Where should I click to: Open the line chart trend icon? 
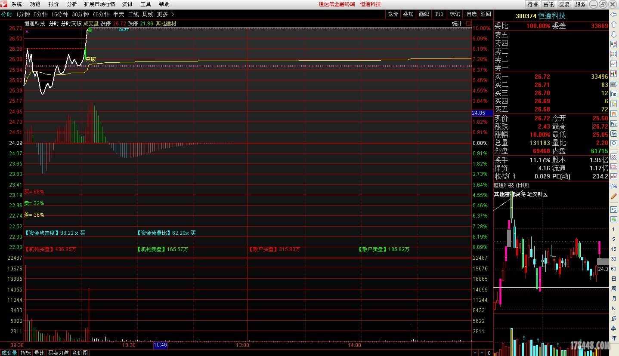click(x=613, y=63)
